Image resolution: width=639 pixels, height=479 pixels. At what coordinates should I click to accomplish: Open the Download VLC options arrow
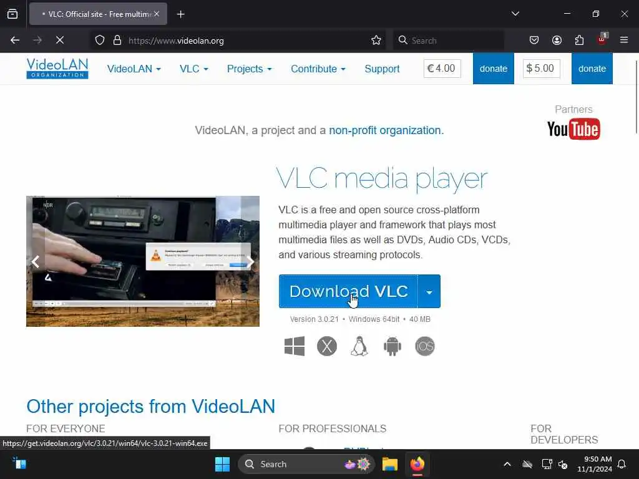[x=429, y=291]
